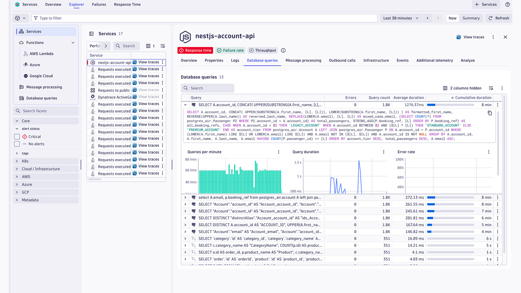Switch to the Outbound calls tab
The image size is (521, 293).
point(342,60)
